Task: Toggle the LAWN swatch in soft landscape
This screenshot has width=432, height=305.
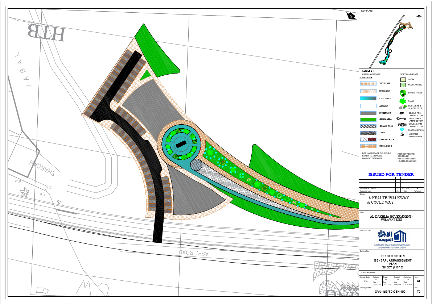Action: tap(404, 79)
